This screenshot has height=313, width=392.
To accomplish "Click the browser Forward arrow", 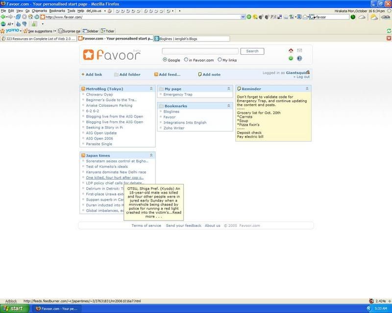I will click(10, 17).
